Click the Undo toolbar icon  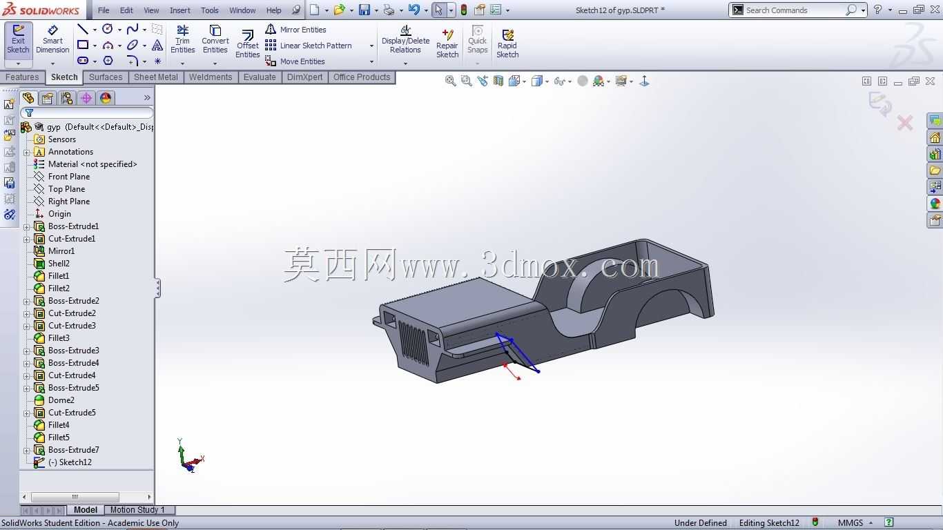[414, 10]
